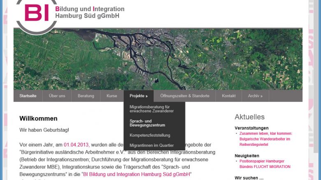Go to Über uns page
321x180 pixels.
coord(57,96)
